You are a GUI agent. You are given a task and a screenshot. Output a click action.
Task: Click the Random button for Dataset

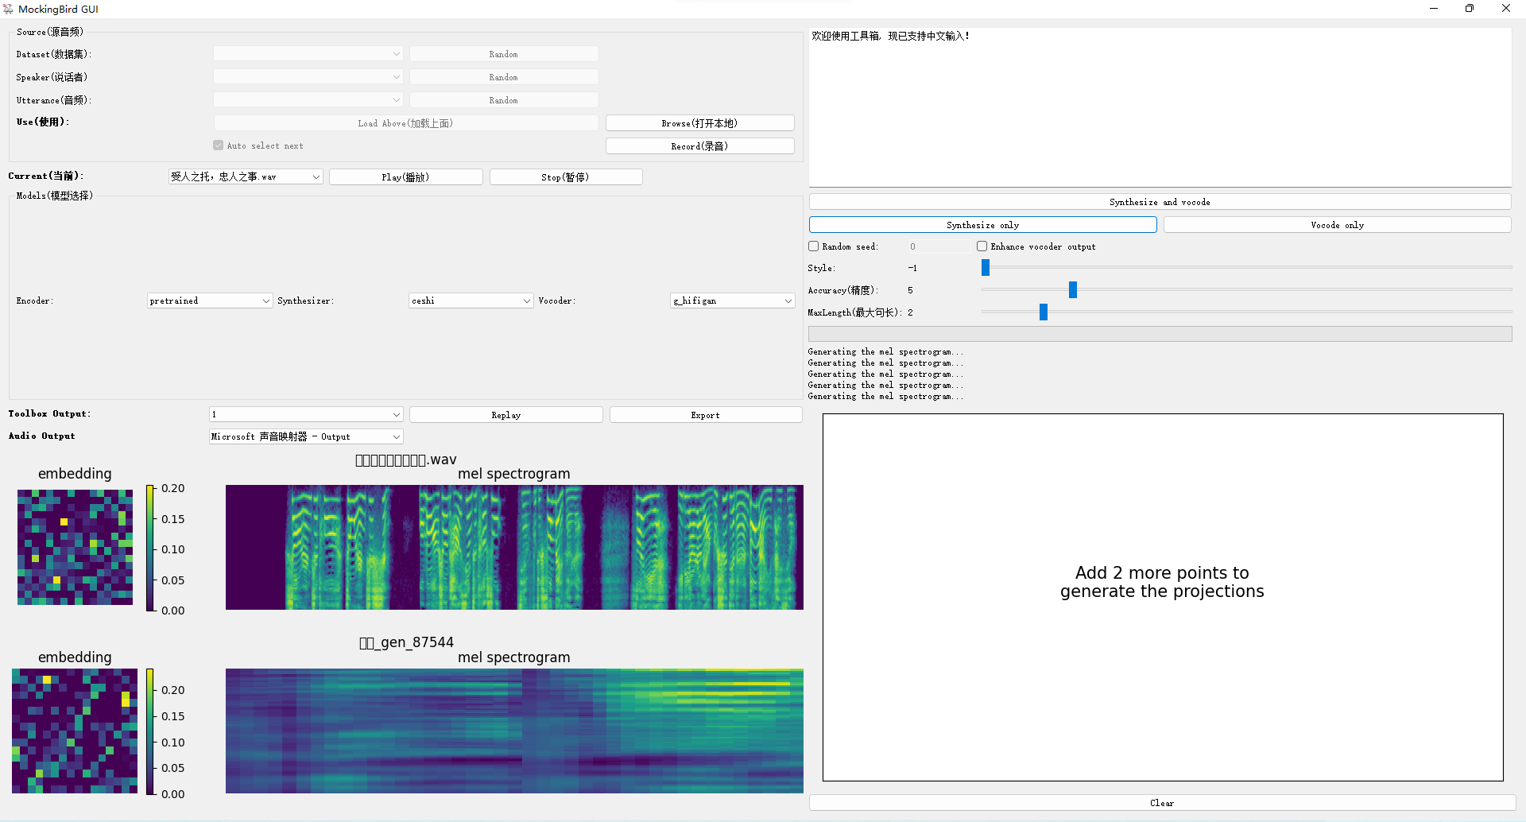click(504, 54)
